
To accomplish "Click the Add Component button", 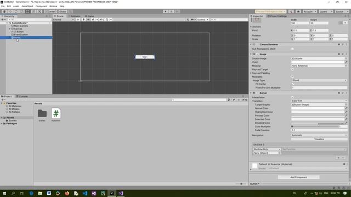I will (x=298, y=177).
